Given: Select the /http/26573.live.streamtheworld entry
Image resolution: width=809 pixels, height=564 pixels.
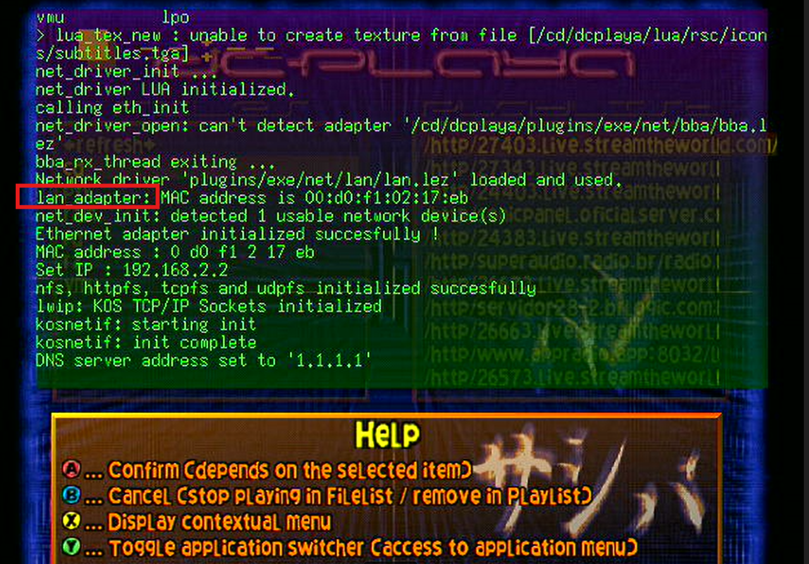Looking at the screenshot, I should click(571, 377).
